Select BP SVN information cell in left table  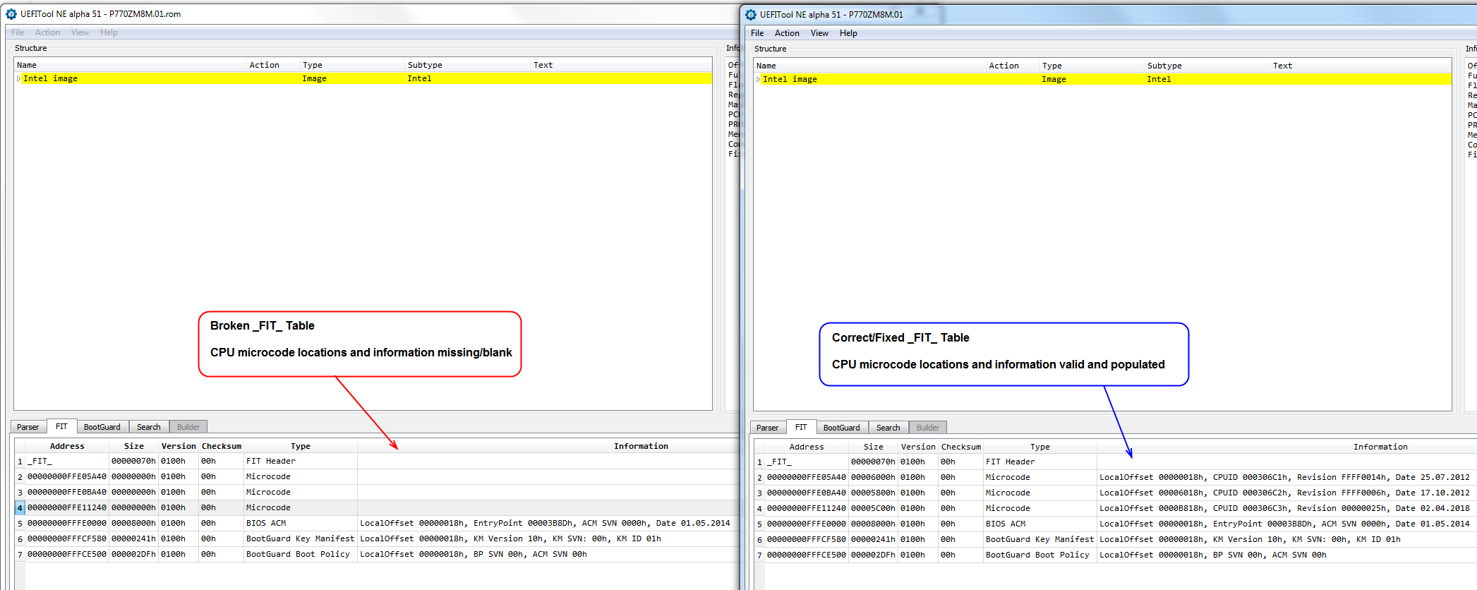pos(548,554)
